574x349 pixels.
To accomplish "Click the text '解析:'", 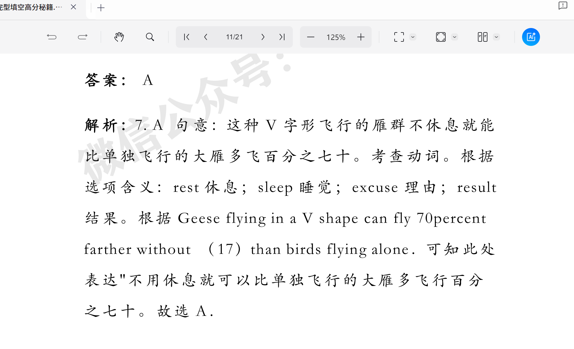I will click(106, 125).
